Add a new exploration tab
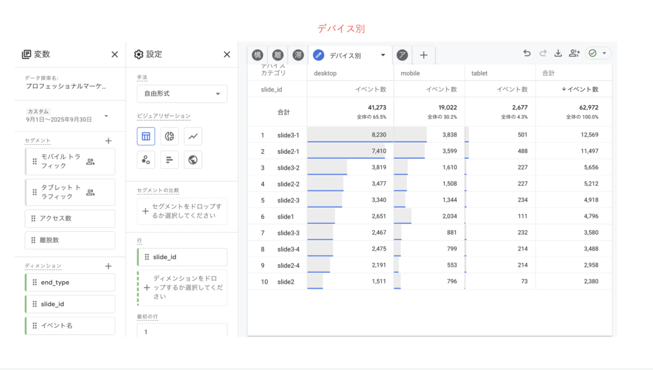Viewport: 653px width, 370px height. coord(423,56)
